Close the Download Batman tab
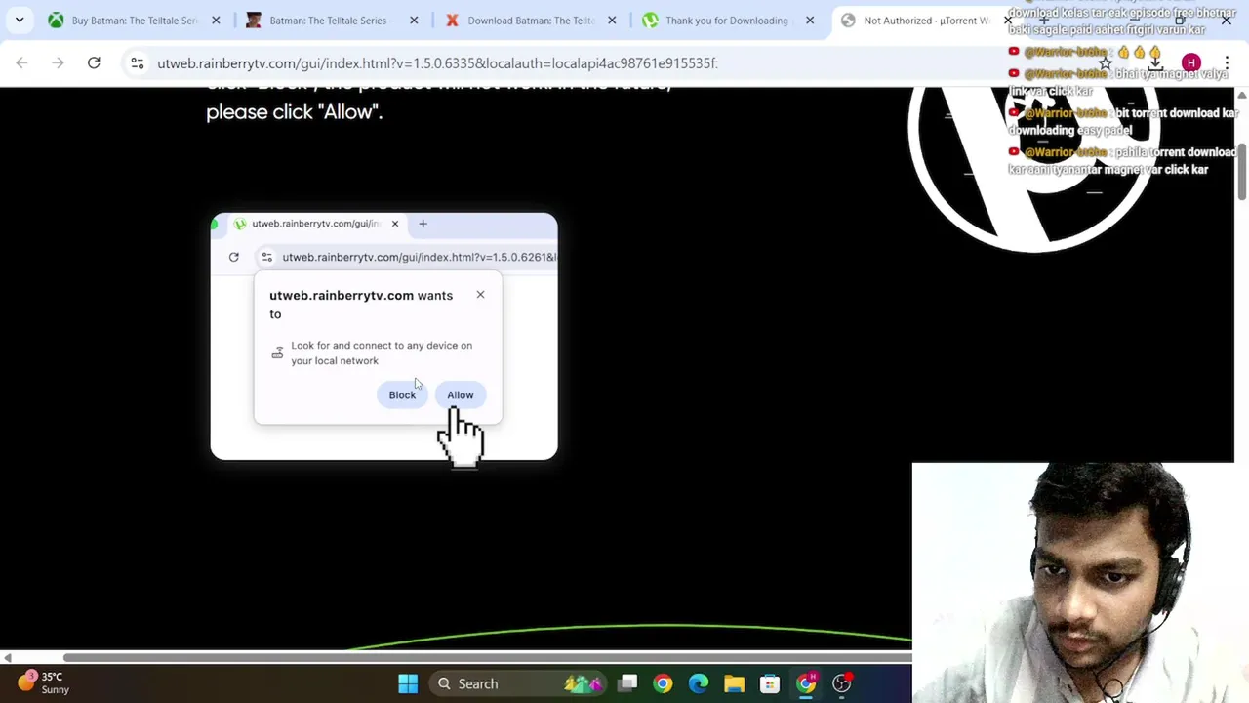 (612, 21)
